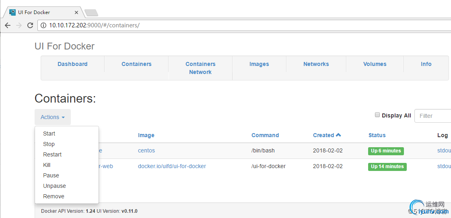Close the UI For Docker browser tab
Screen dimensions: 451x218
[x=76, y=12]
